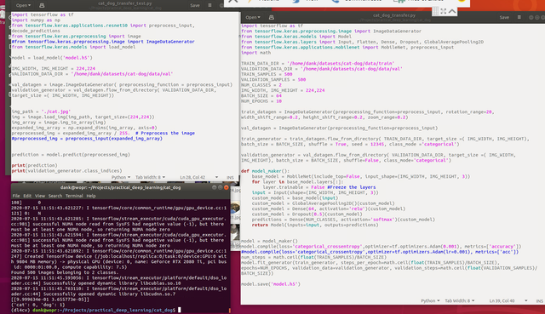Toggle INS mode in cat_dog_transfer.py status bar
Screen dimensions: 545x314
coord(539,300)
